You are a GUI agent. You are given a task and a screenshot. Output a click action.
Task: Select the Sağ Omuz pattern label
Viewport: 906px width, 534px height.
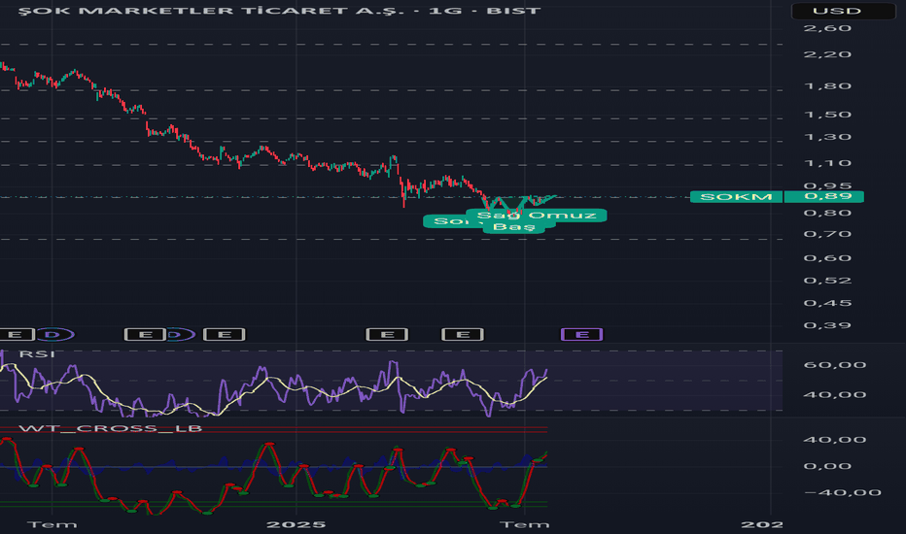[537, 216]
